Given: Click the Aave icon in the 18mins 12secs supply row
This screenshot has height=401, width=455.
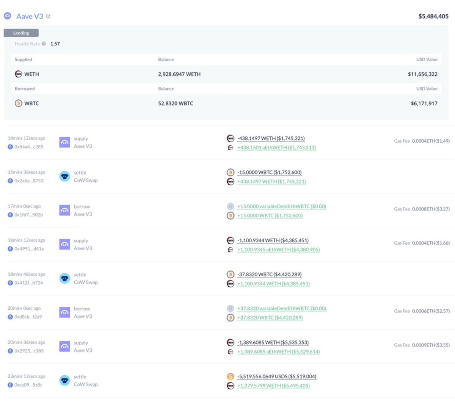Looking at the screenshot, I should point(65,244).
